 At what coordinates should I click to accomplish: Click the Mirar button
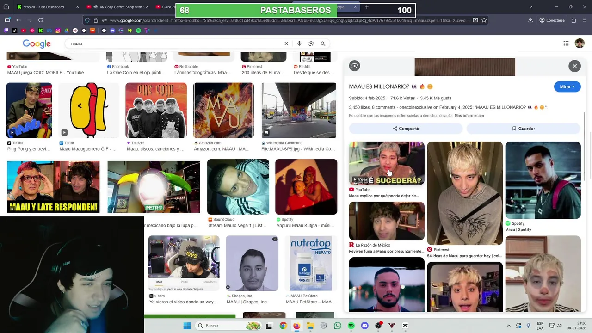[567, 86]
